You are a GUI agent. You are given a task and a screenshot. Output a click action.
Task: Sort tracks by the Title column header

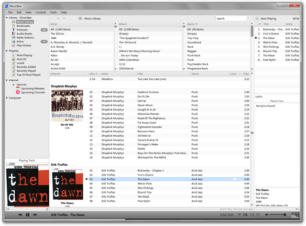coord(163,74)
